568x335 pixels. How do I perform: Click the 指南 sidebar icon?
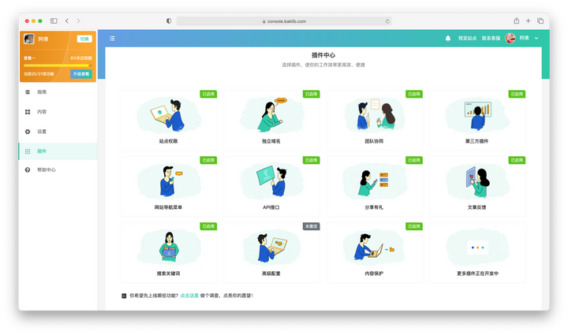[x=28, y=92]
